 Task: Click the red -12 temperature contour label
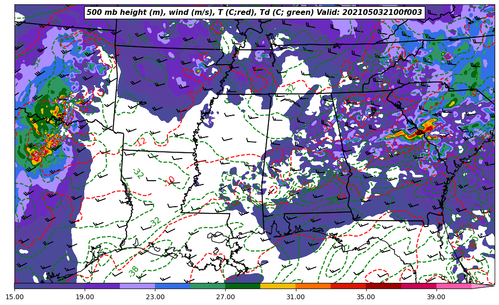[x=141, y=142]
